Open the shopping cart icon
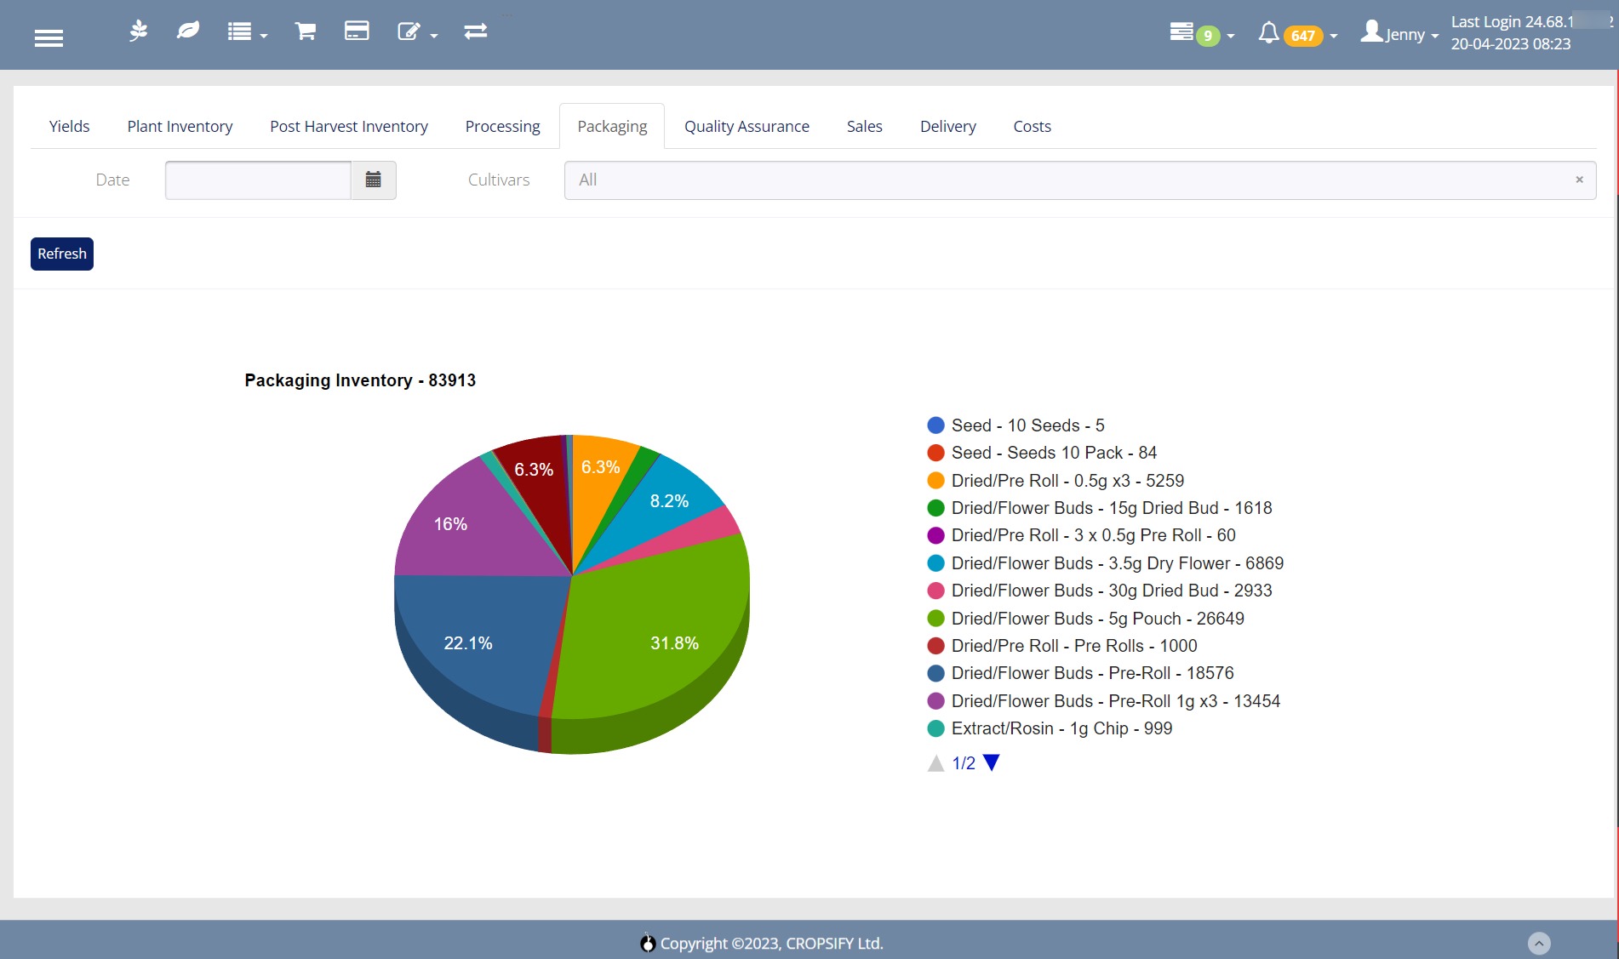The image size is (1619, 959). click(x=306, y=31)
